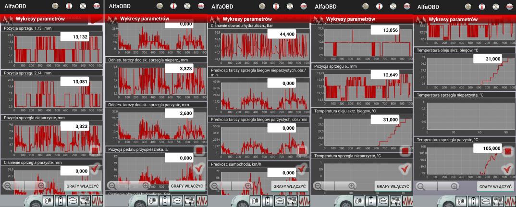Screen dimensions: 516x207
Task: Open check-engine icon on pedalu przyspiesznika screen
Action: pyautogui.click(x=177, y=200)
